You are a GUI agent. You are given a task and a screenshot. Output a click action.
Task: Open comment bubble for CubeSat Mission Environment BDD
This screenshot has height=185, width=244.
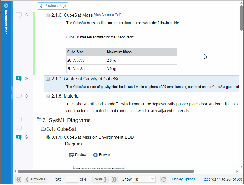click(18, 137)
